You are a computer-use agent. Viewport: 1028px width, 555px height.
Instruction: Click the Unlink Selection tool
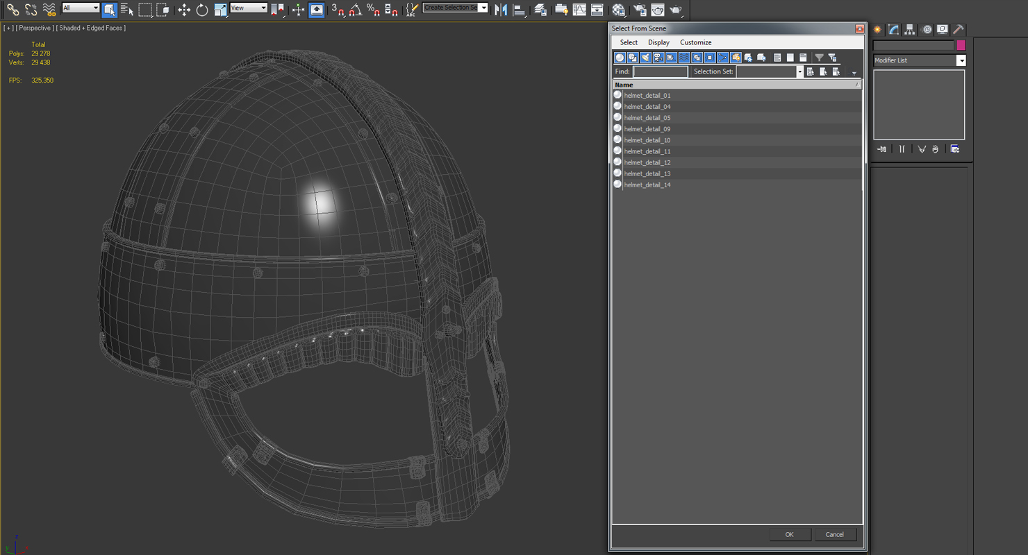pyautogui.click(x=31, y=10)
